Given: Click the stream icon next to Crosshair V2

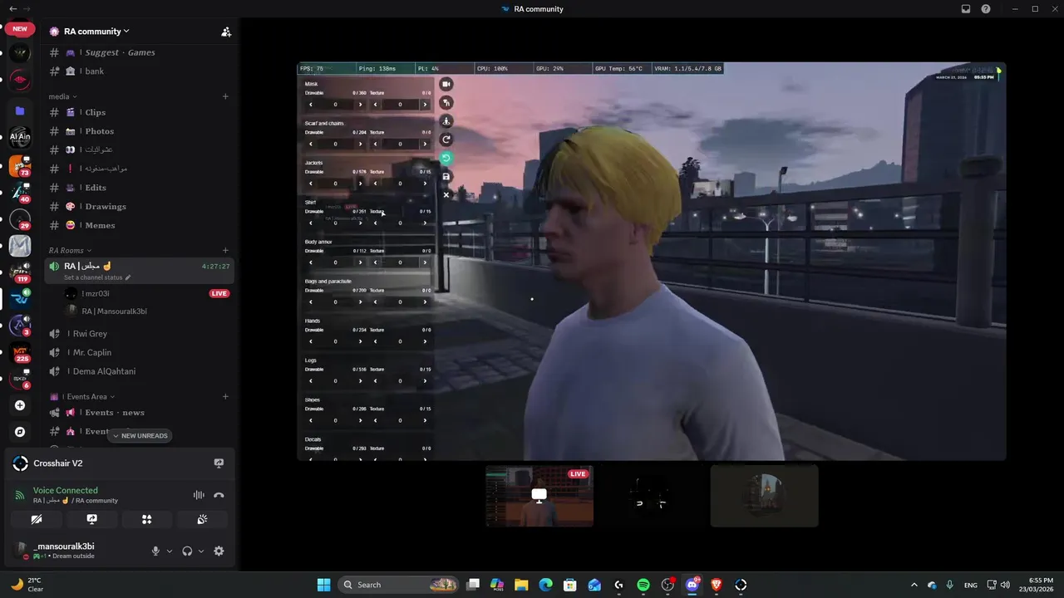Looking at the screenshot, I should click(219, 463).
